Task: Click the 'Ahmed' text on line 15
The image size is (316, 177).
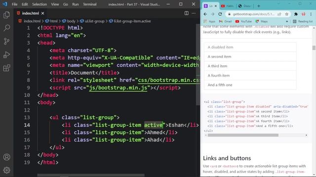Action: click(155, 132)
